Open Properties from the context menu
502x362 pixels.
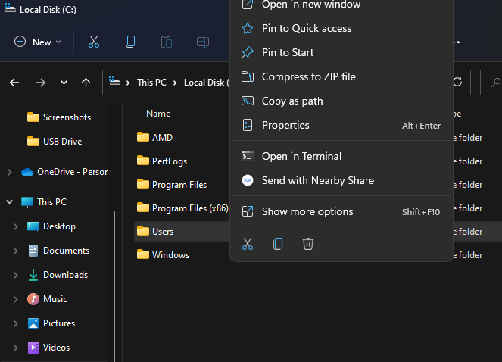tap(341, 125)
